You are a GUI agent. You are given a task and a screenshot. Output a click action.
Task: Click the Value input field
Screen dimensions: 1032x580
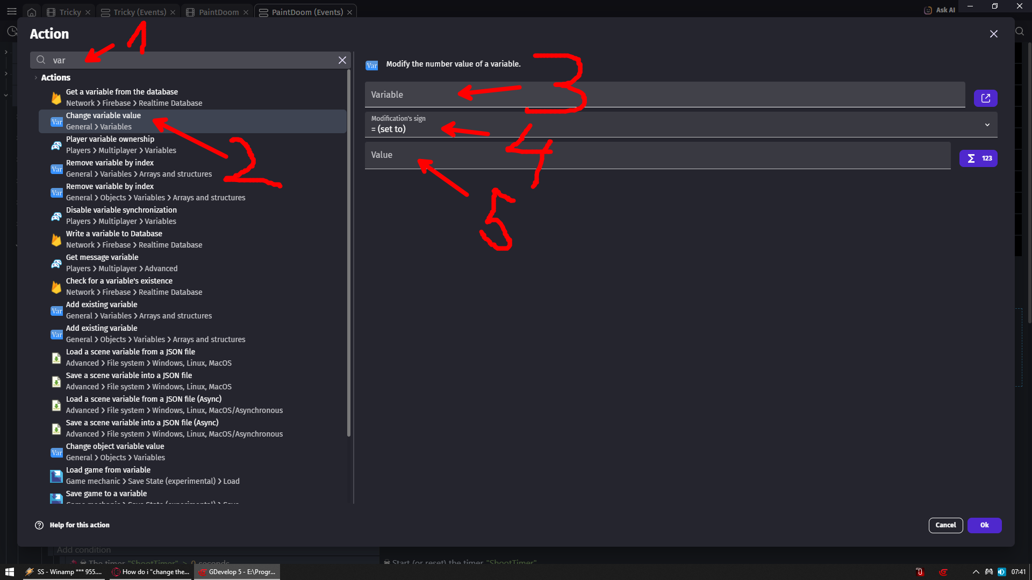657,155
